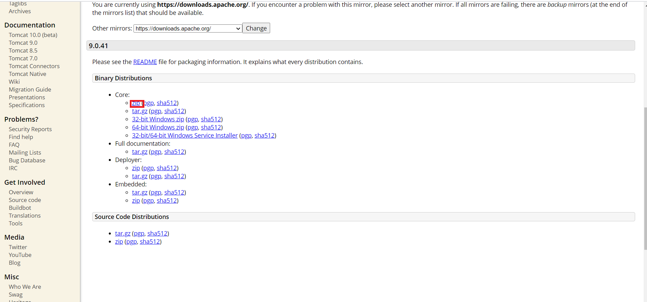Open sha512 for Core tar.gz
Image resolution: width=647 pixels, height=302 pixels.
174,111
